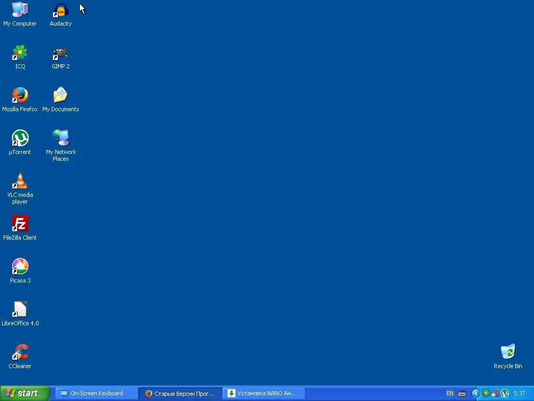This screenshot has width=534, height=401.
Task: Switch to 'Установка NANO Ан...' taskbar window
Action: point(264,393)
